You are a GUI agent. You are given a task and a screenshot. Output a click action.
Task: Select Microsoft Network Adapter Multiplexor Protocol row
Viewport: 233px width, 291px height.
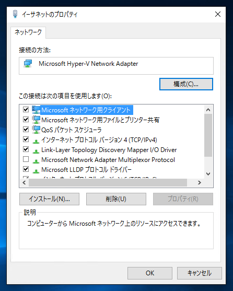click(x=108, y=160)
